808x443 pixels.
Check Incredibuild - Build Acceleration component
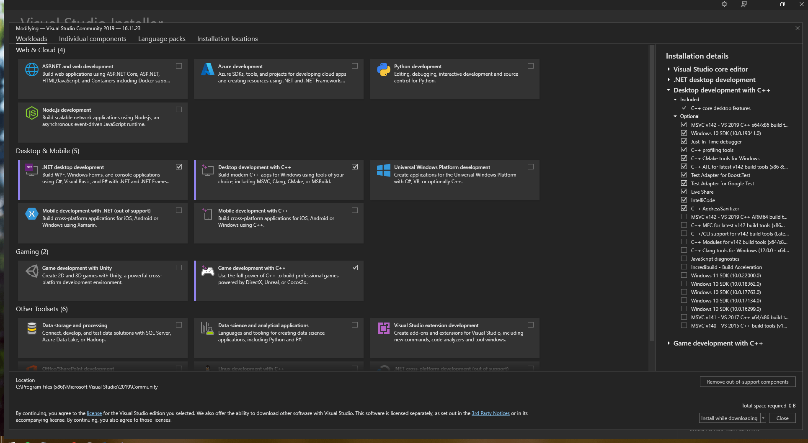(x=684, y=267)
